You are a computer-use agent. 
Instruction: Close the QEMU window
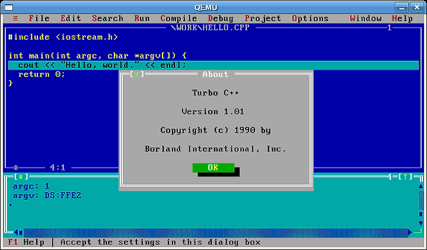pos(417,7)
